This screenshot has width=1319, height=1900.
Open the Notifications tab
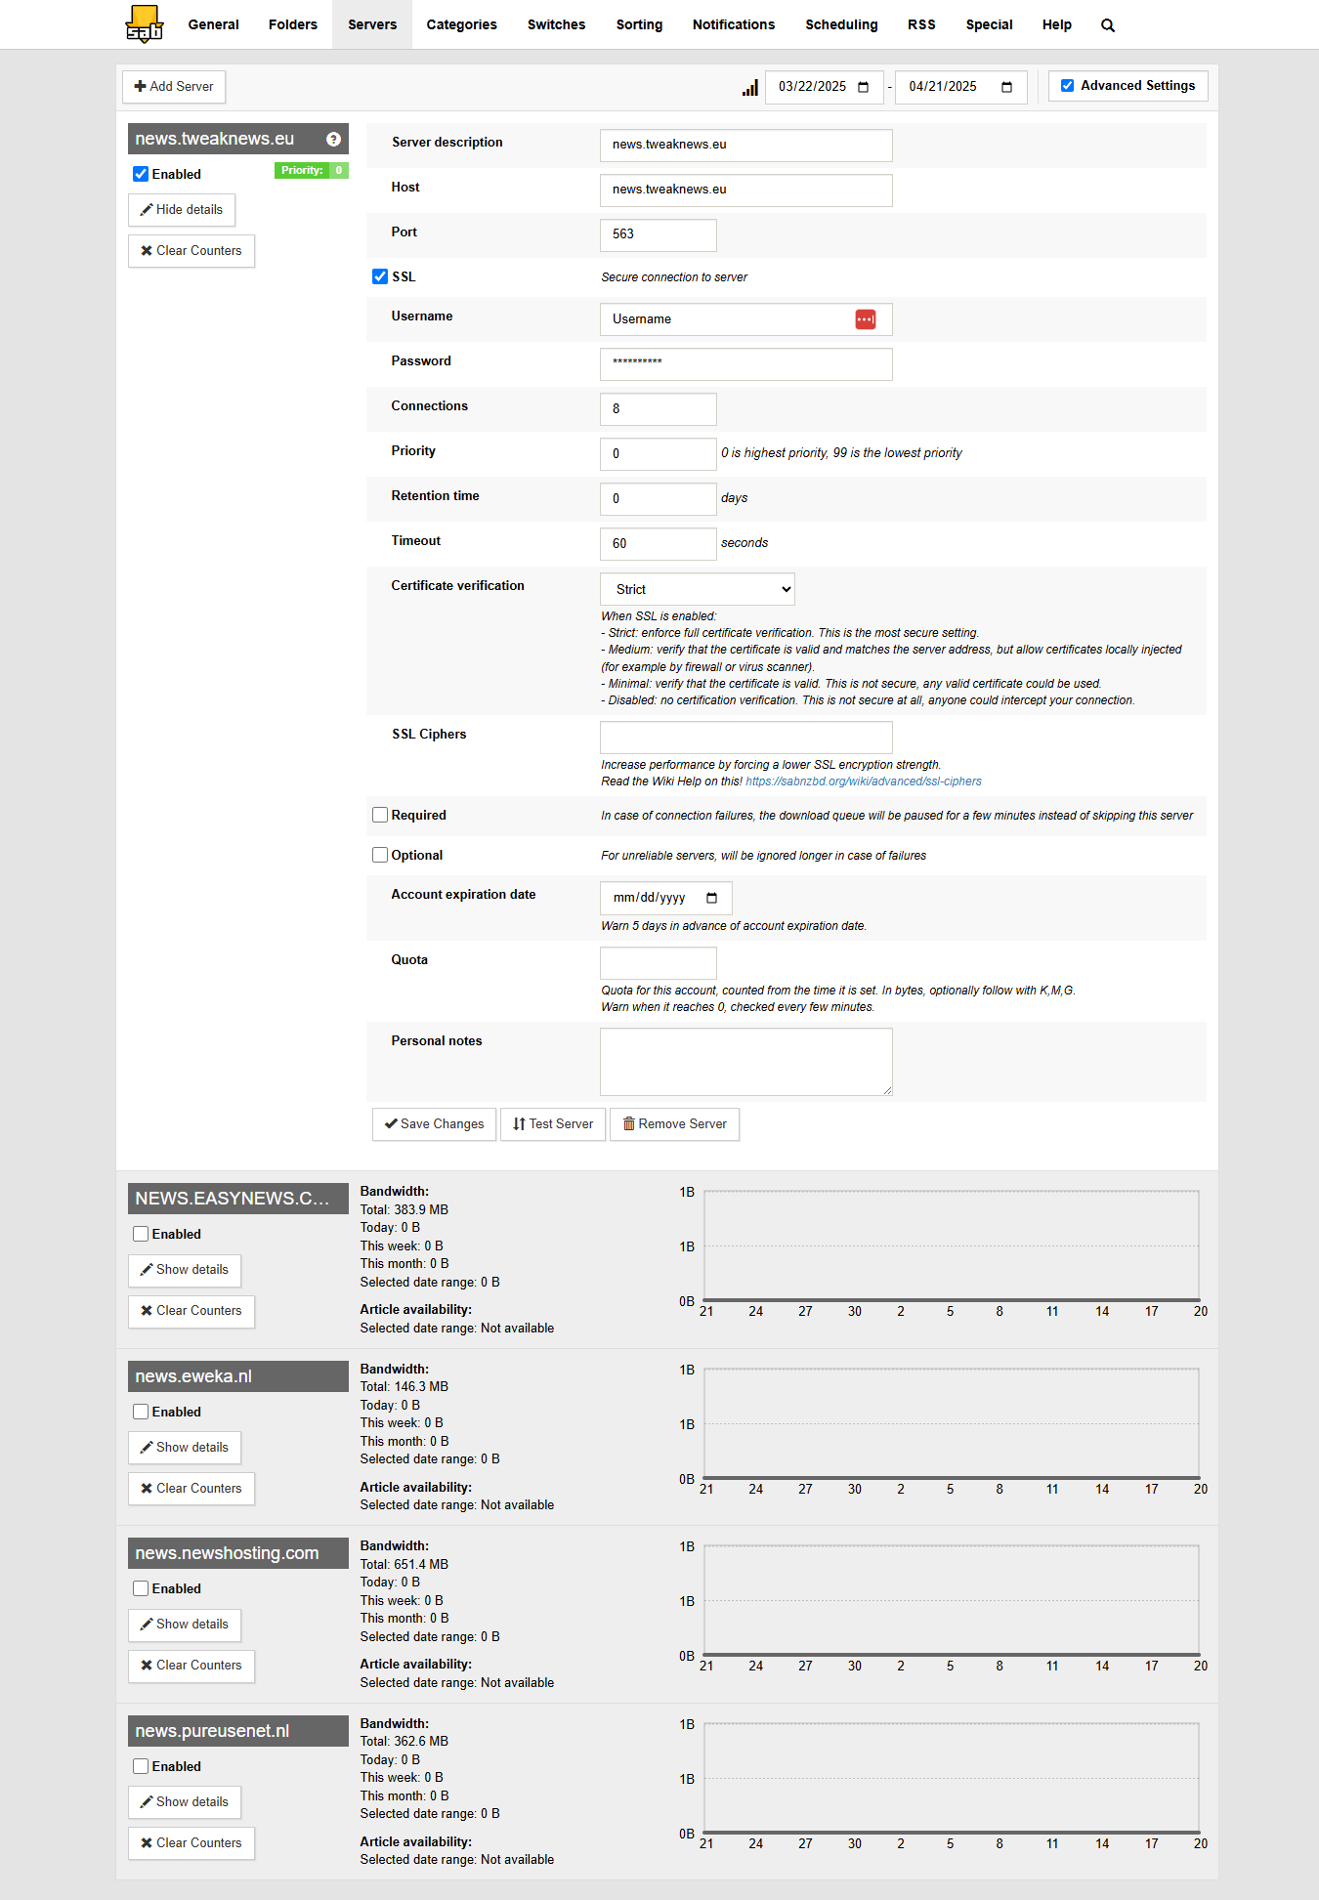[x=734, y=24]
